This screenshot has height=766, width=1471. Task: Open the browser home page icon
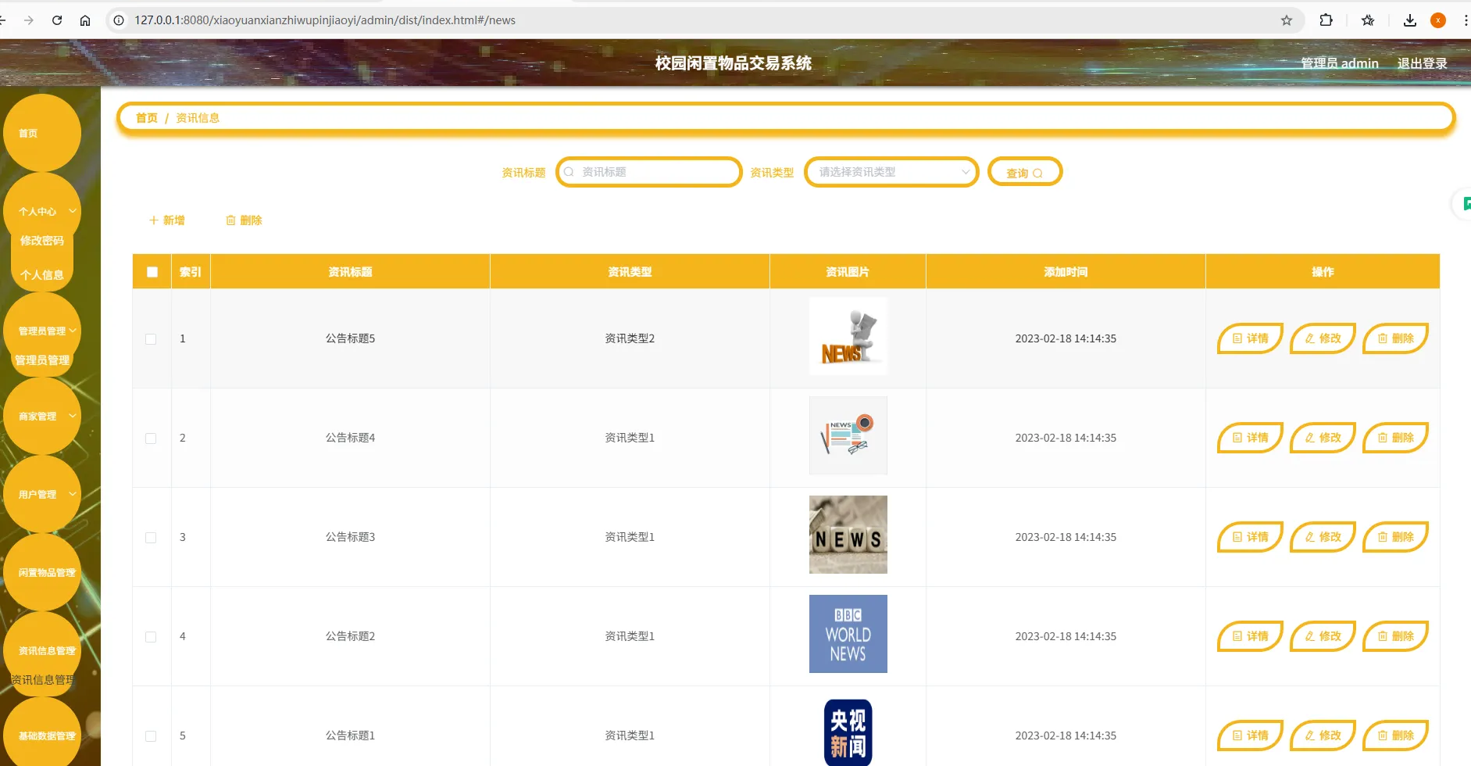pos(85,20)
